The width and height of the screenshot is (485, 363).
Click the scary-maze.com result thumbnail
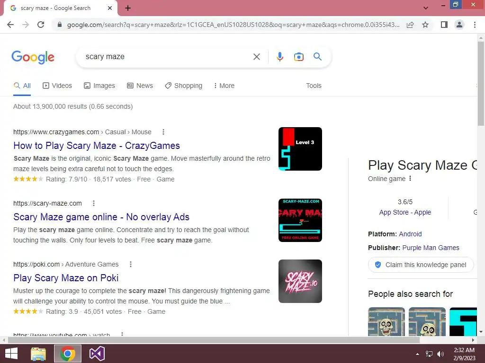click(300, 220)
